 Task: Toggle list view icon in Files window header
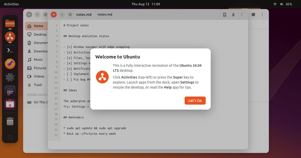253,15
